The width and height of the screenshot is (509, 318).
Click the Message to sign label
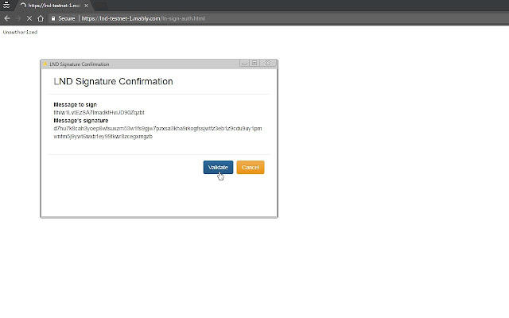pyautogui.click(x=75, y=104)
